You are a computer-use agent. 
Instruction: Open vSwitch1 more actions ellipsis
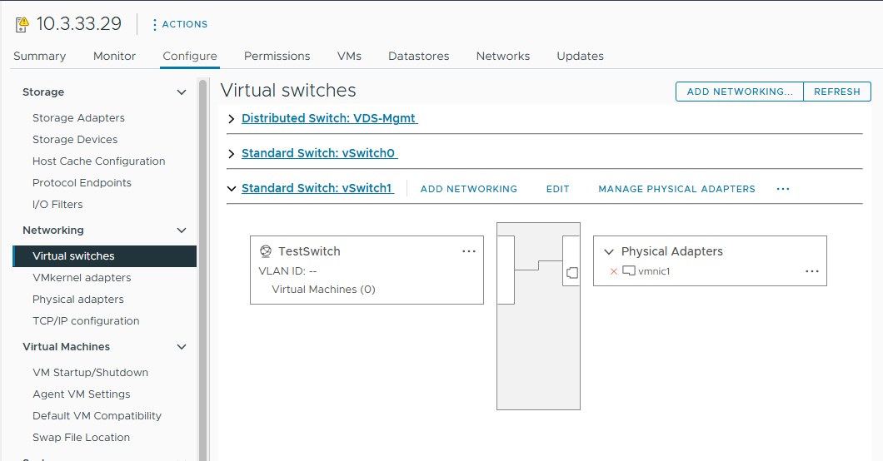pos(782,189)
